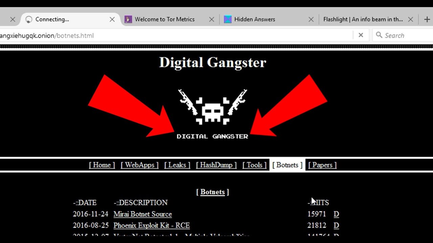Click hits value 15971
The width and height of the screenshot is (433, 243).
click(317, 214)
